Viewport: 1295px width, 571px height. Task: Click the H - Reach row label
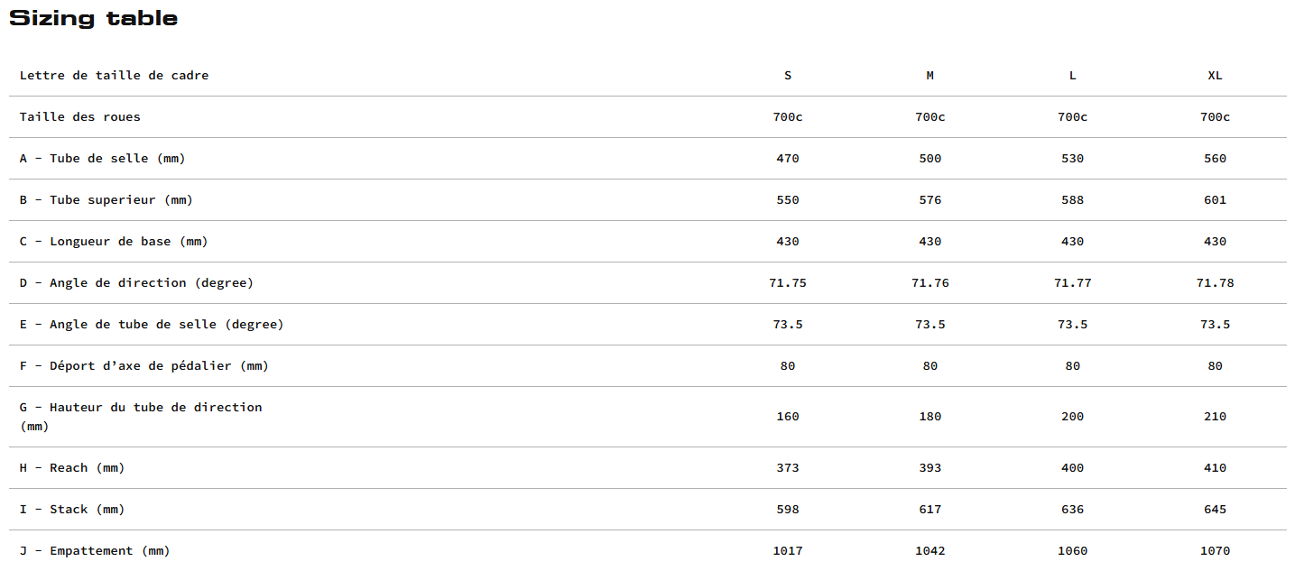(x=72, y=468)
